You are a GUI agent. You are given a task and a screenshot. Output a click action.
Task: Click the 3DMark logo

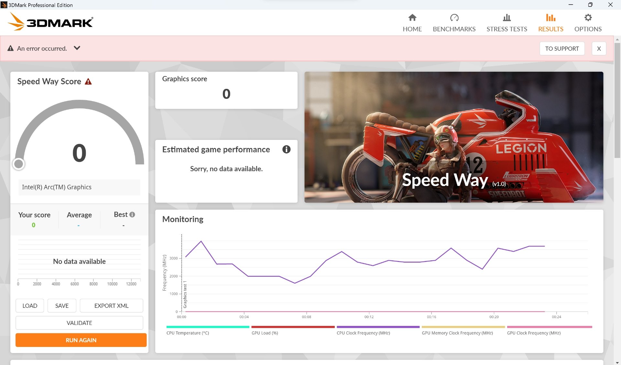coord(50,22)
